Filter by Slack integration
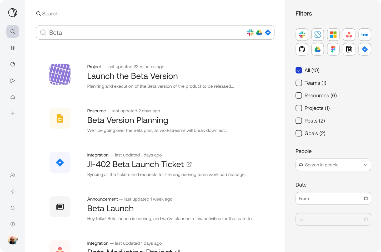The width and height of the screenshot is (381, 252). pos(302,35)
